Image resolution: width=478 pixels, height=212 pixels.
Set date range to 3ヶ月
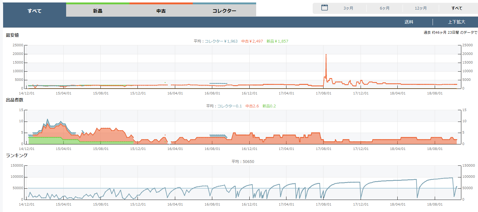pyautogui.click(x=348, y=8)
